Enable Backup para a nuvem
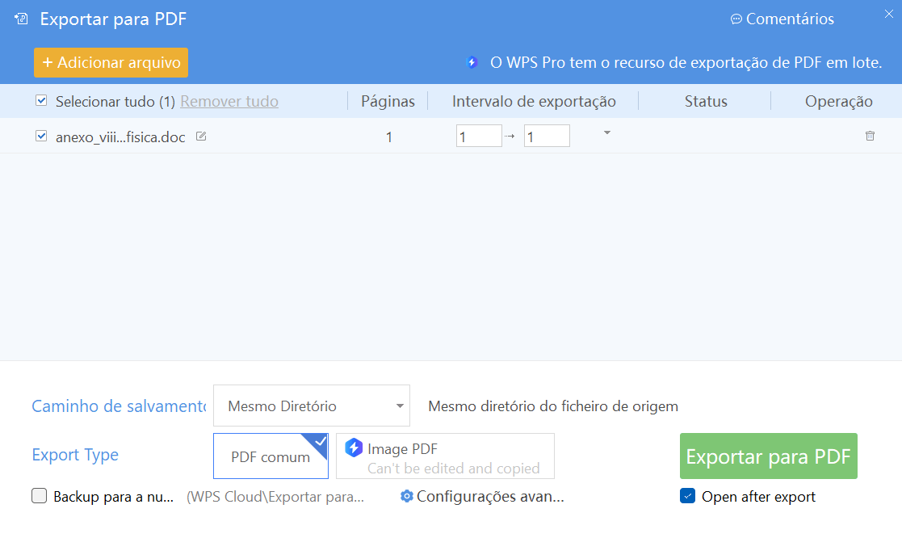The image size is (902, 538). [x=39, y=496]
